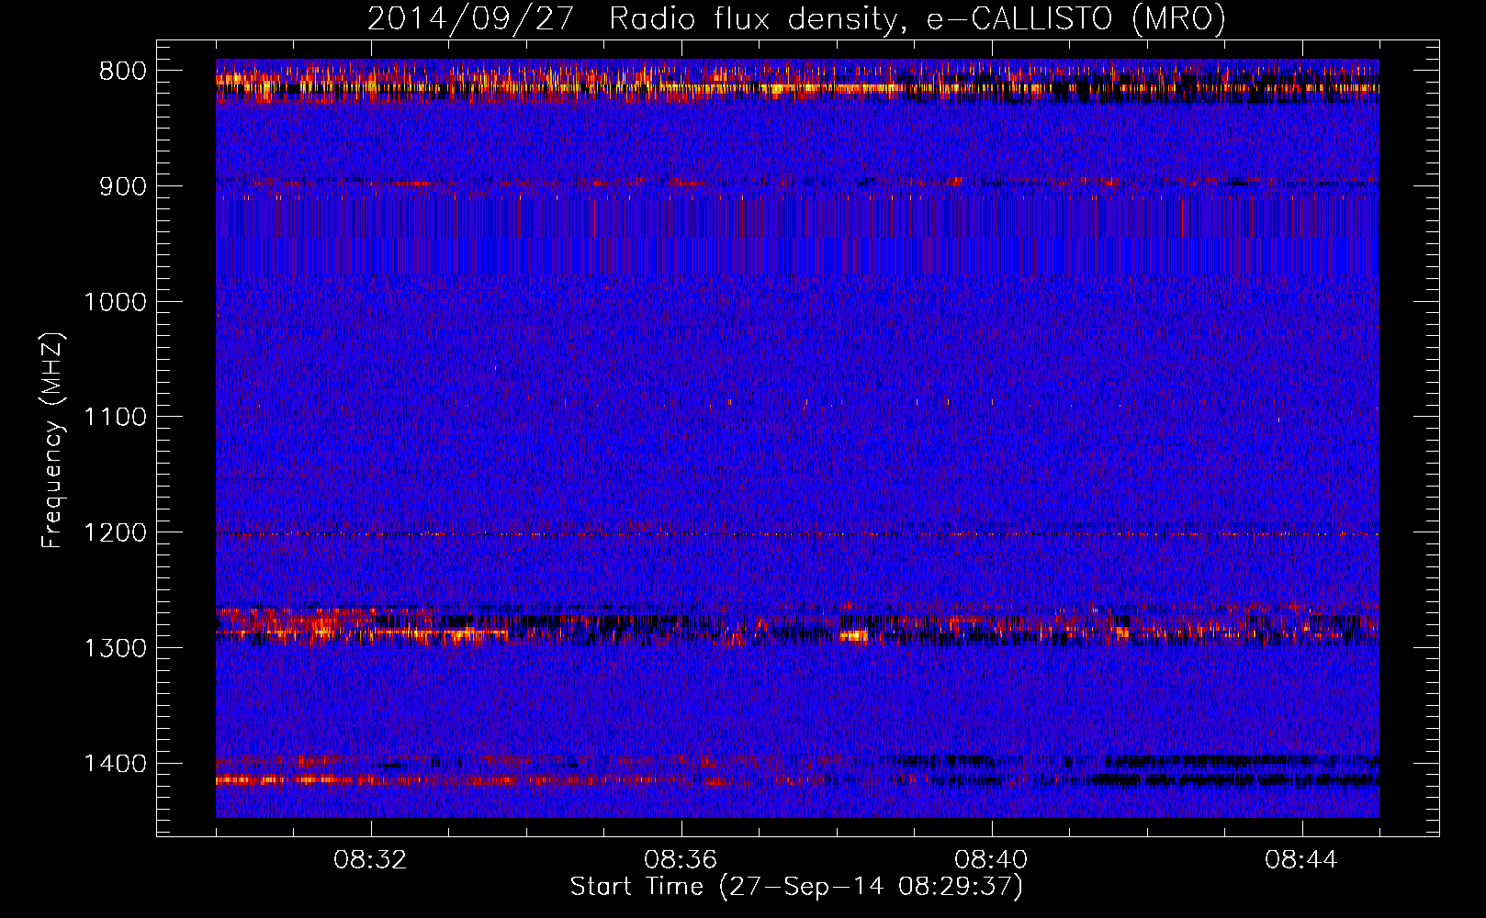
Task: Select the 1000 frequency tick label
Action: [115, 302]
